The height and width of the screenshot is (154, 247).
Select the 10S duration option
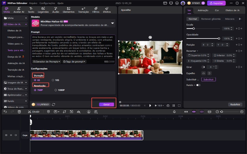coord(56,80)
